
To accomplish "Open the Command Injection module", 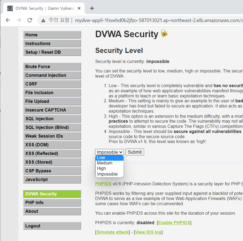I will (52, 75).
